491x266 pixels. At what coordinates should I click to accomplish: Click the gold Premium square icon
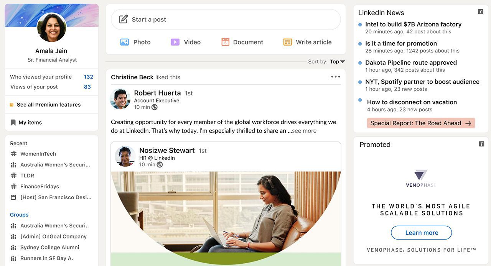[x=12, y=105]
